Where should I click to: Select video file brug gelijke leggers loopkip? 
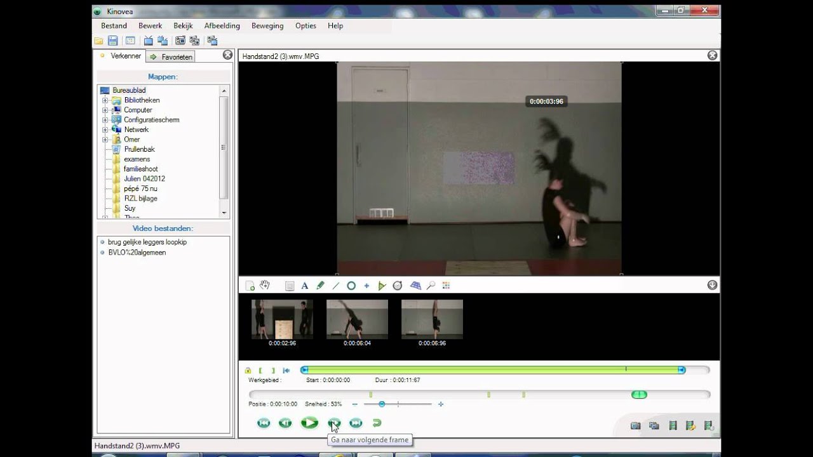pyautogui.click(x=147, y=242)
